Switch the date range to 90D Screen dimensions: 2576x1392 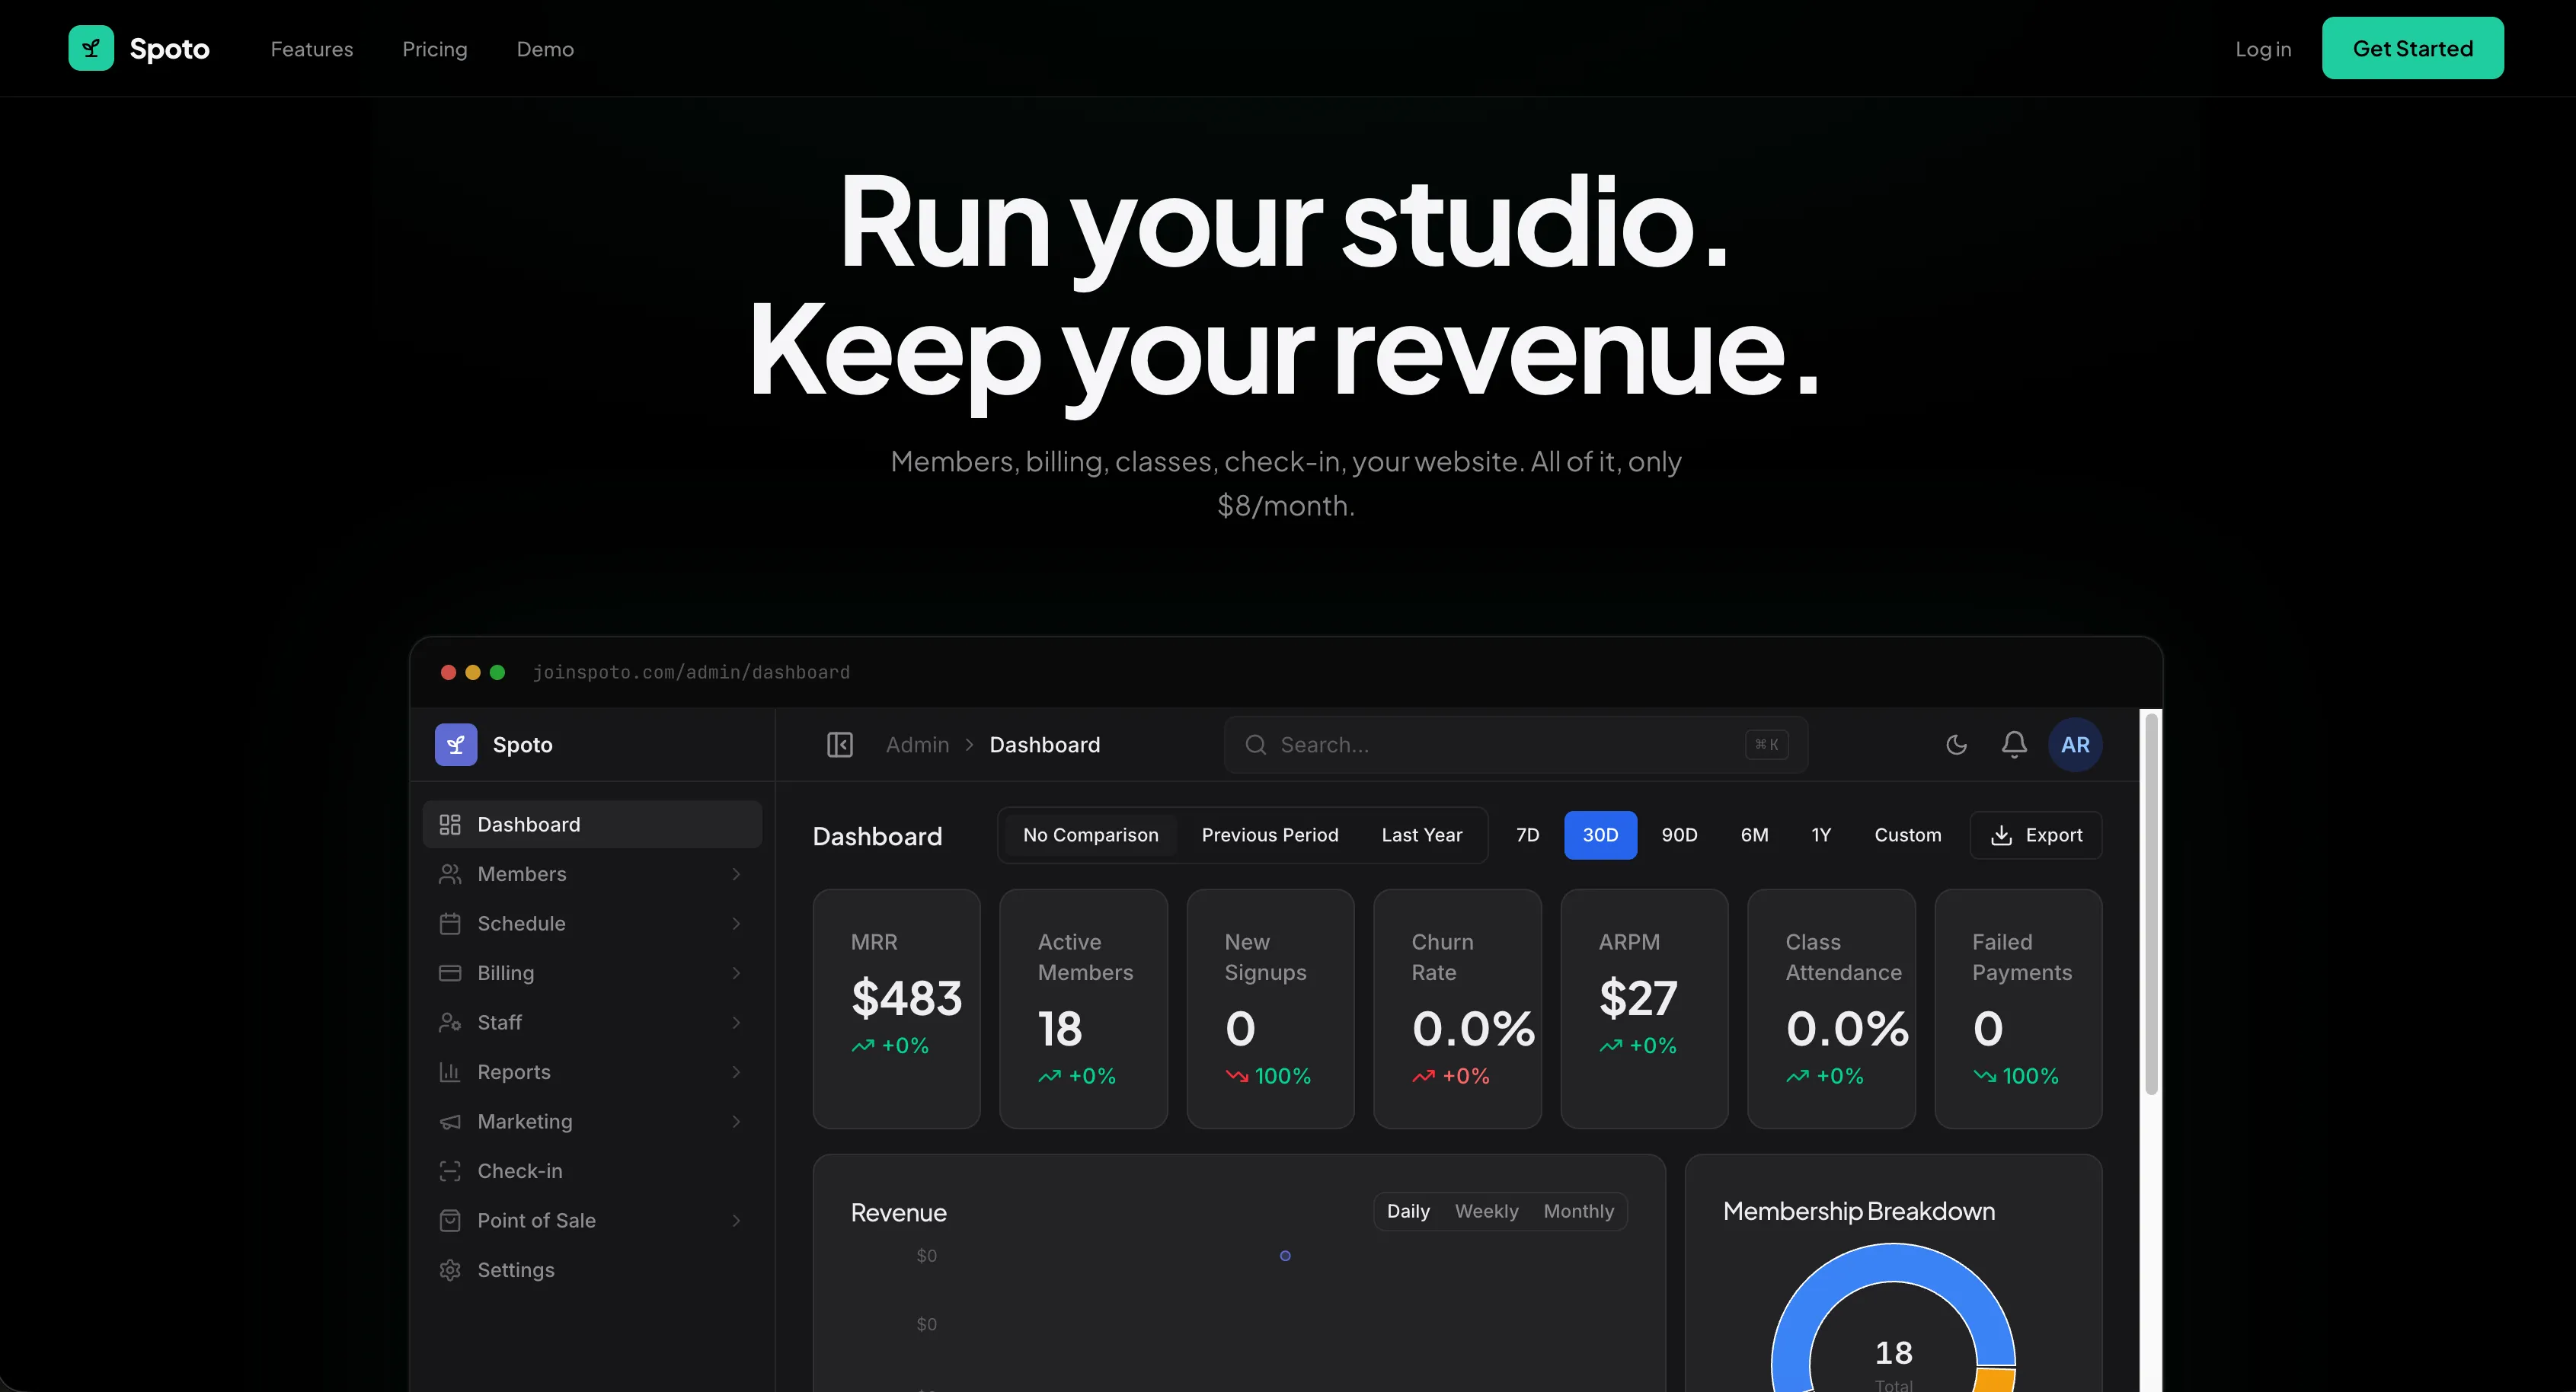click(1680, 835)
